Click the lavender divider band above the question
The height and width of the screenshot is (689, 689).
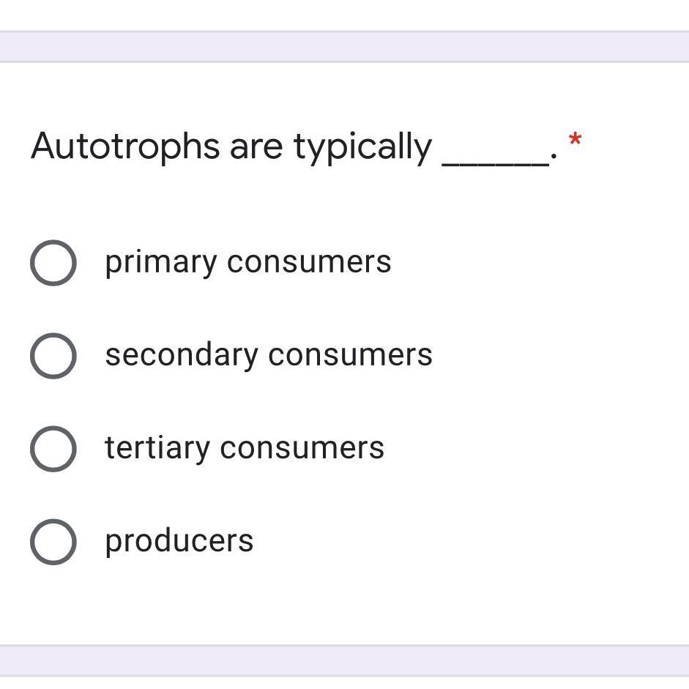pos(344,47)
